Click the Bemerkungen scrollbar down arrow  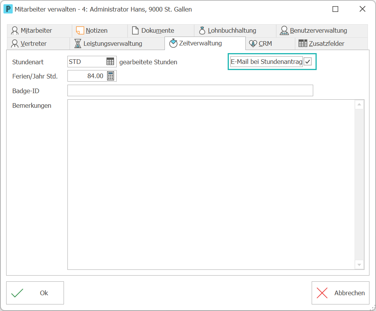point(359,265)
